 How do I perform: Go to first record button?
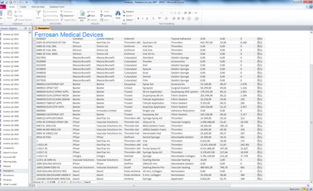pyautogui.click(x=42, y=182)
